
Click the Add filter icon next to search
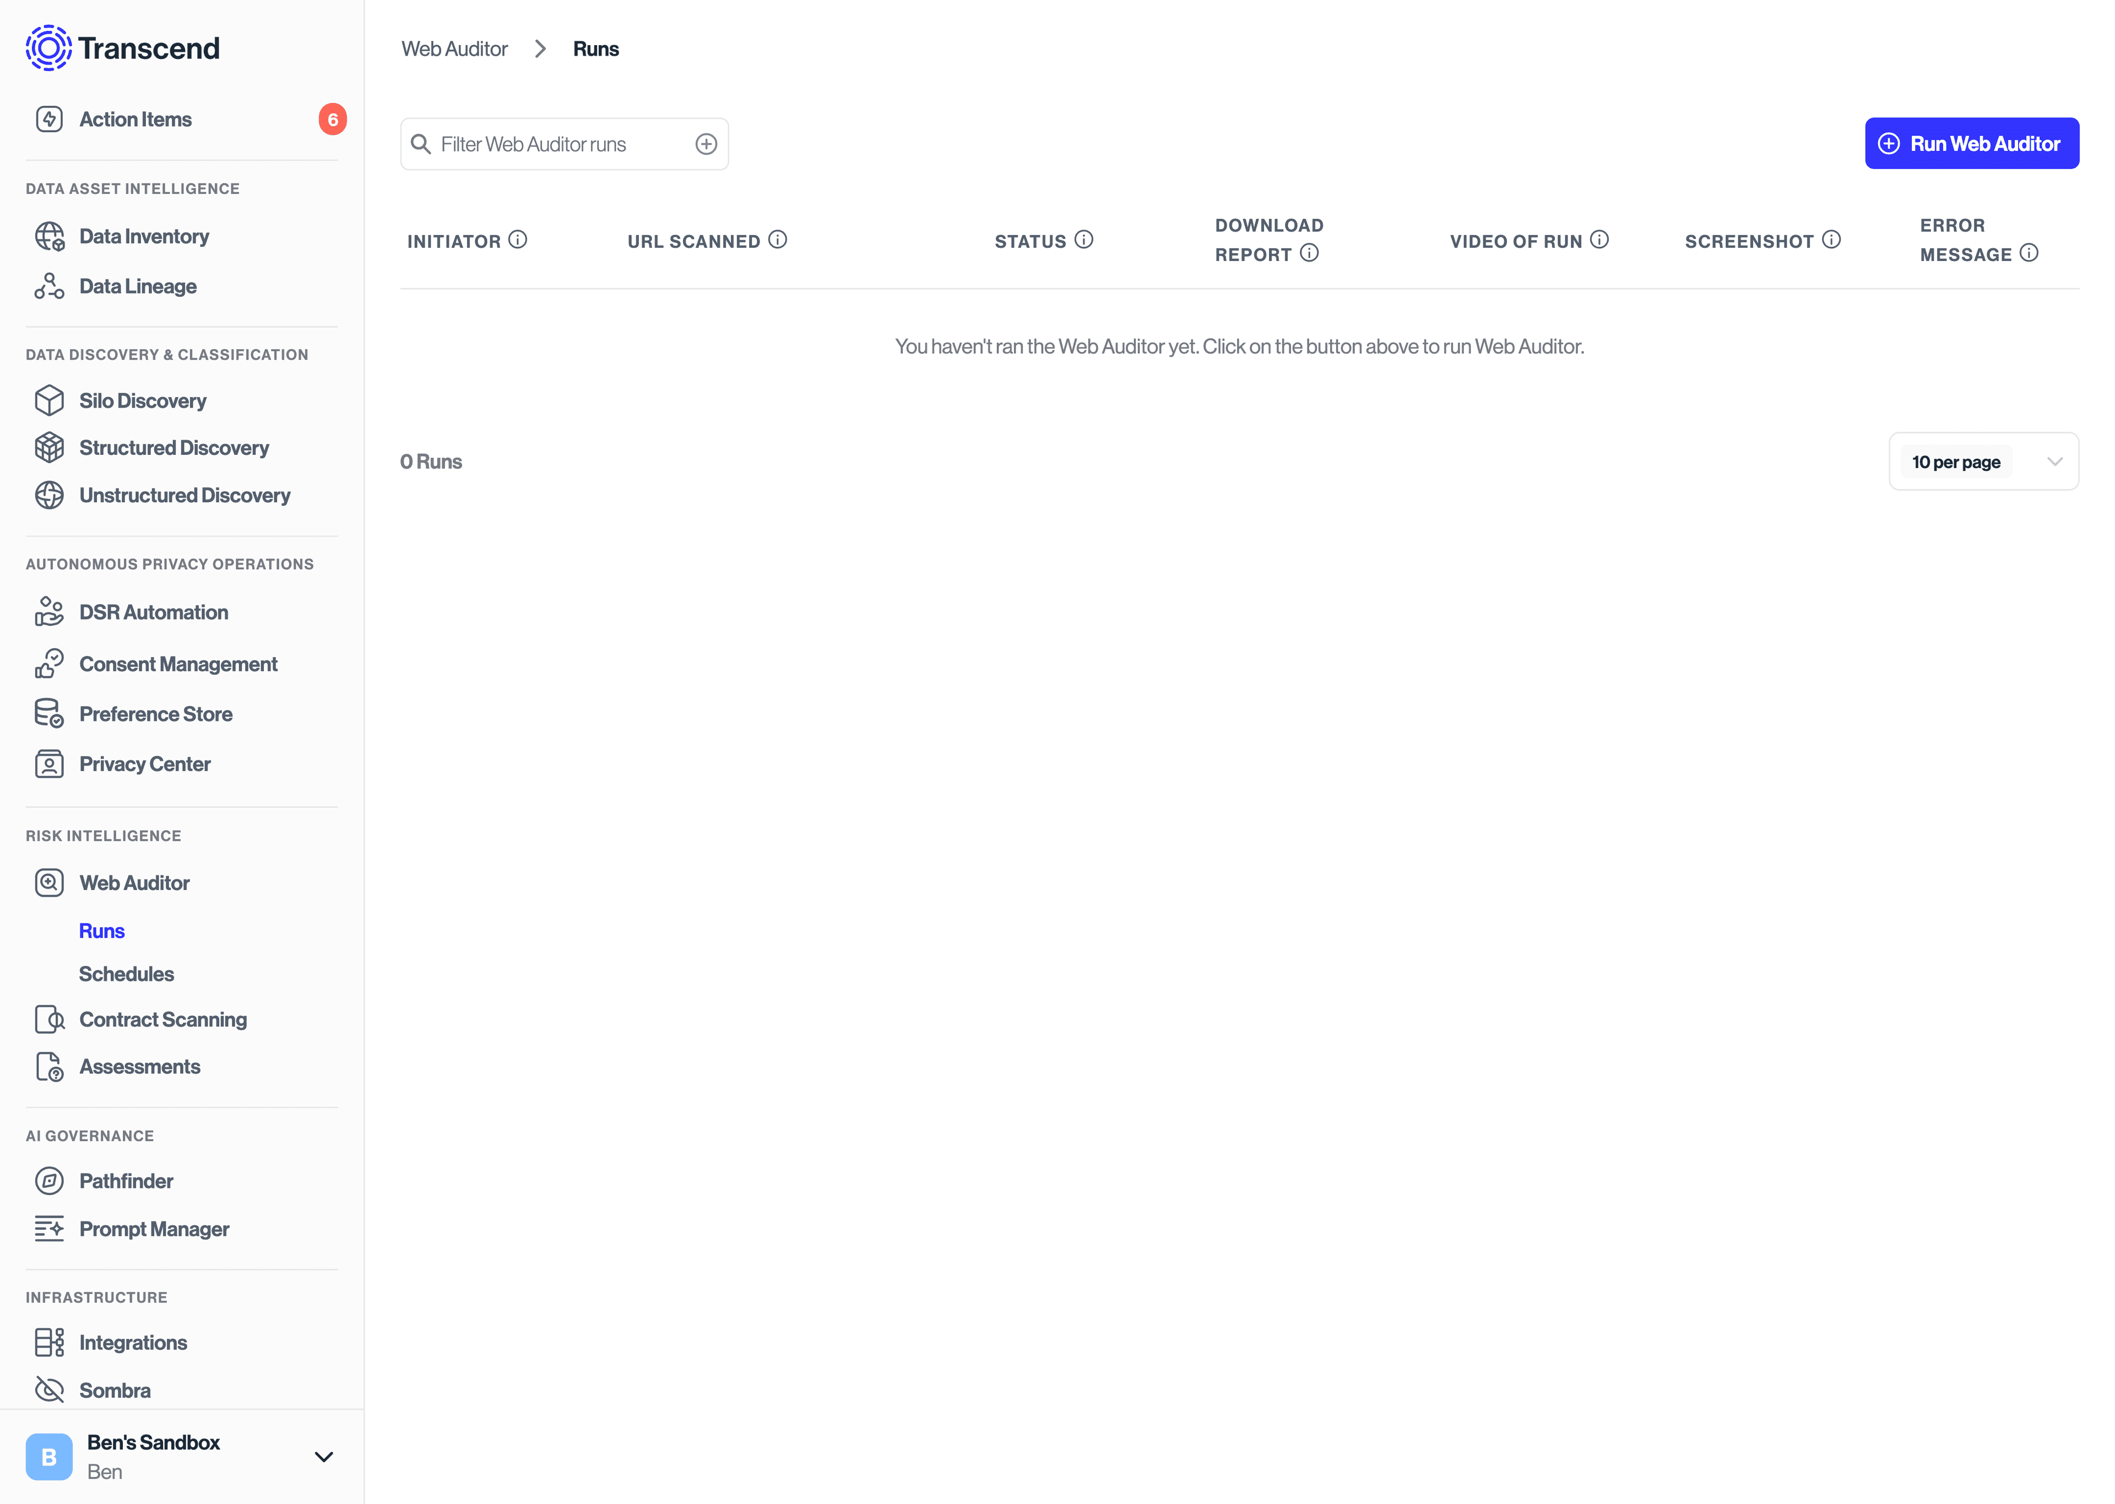tap(707, 143)
